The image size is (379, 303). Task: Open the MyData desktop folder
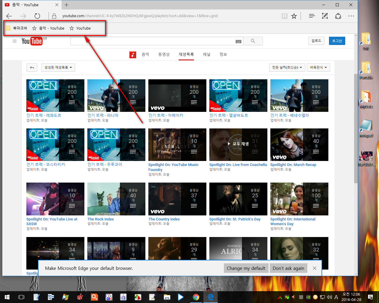coord(366,99)
